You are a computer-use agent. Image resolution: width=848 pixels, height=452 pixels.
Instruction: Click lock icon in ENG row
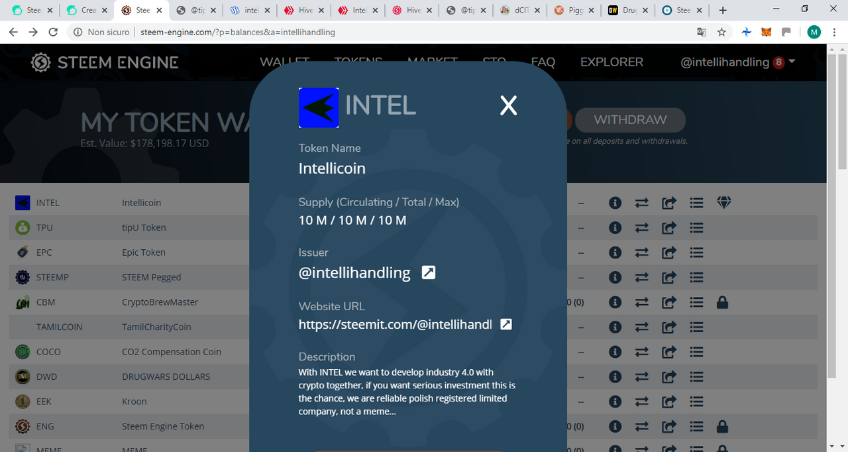point(723,426)
